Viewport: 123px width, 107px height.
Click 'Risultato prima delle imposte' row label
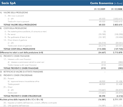coord(21,100)
